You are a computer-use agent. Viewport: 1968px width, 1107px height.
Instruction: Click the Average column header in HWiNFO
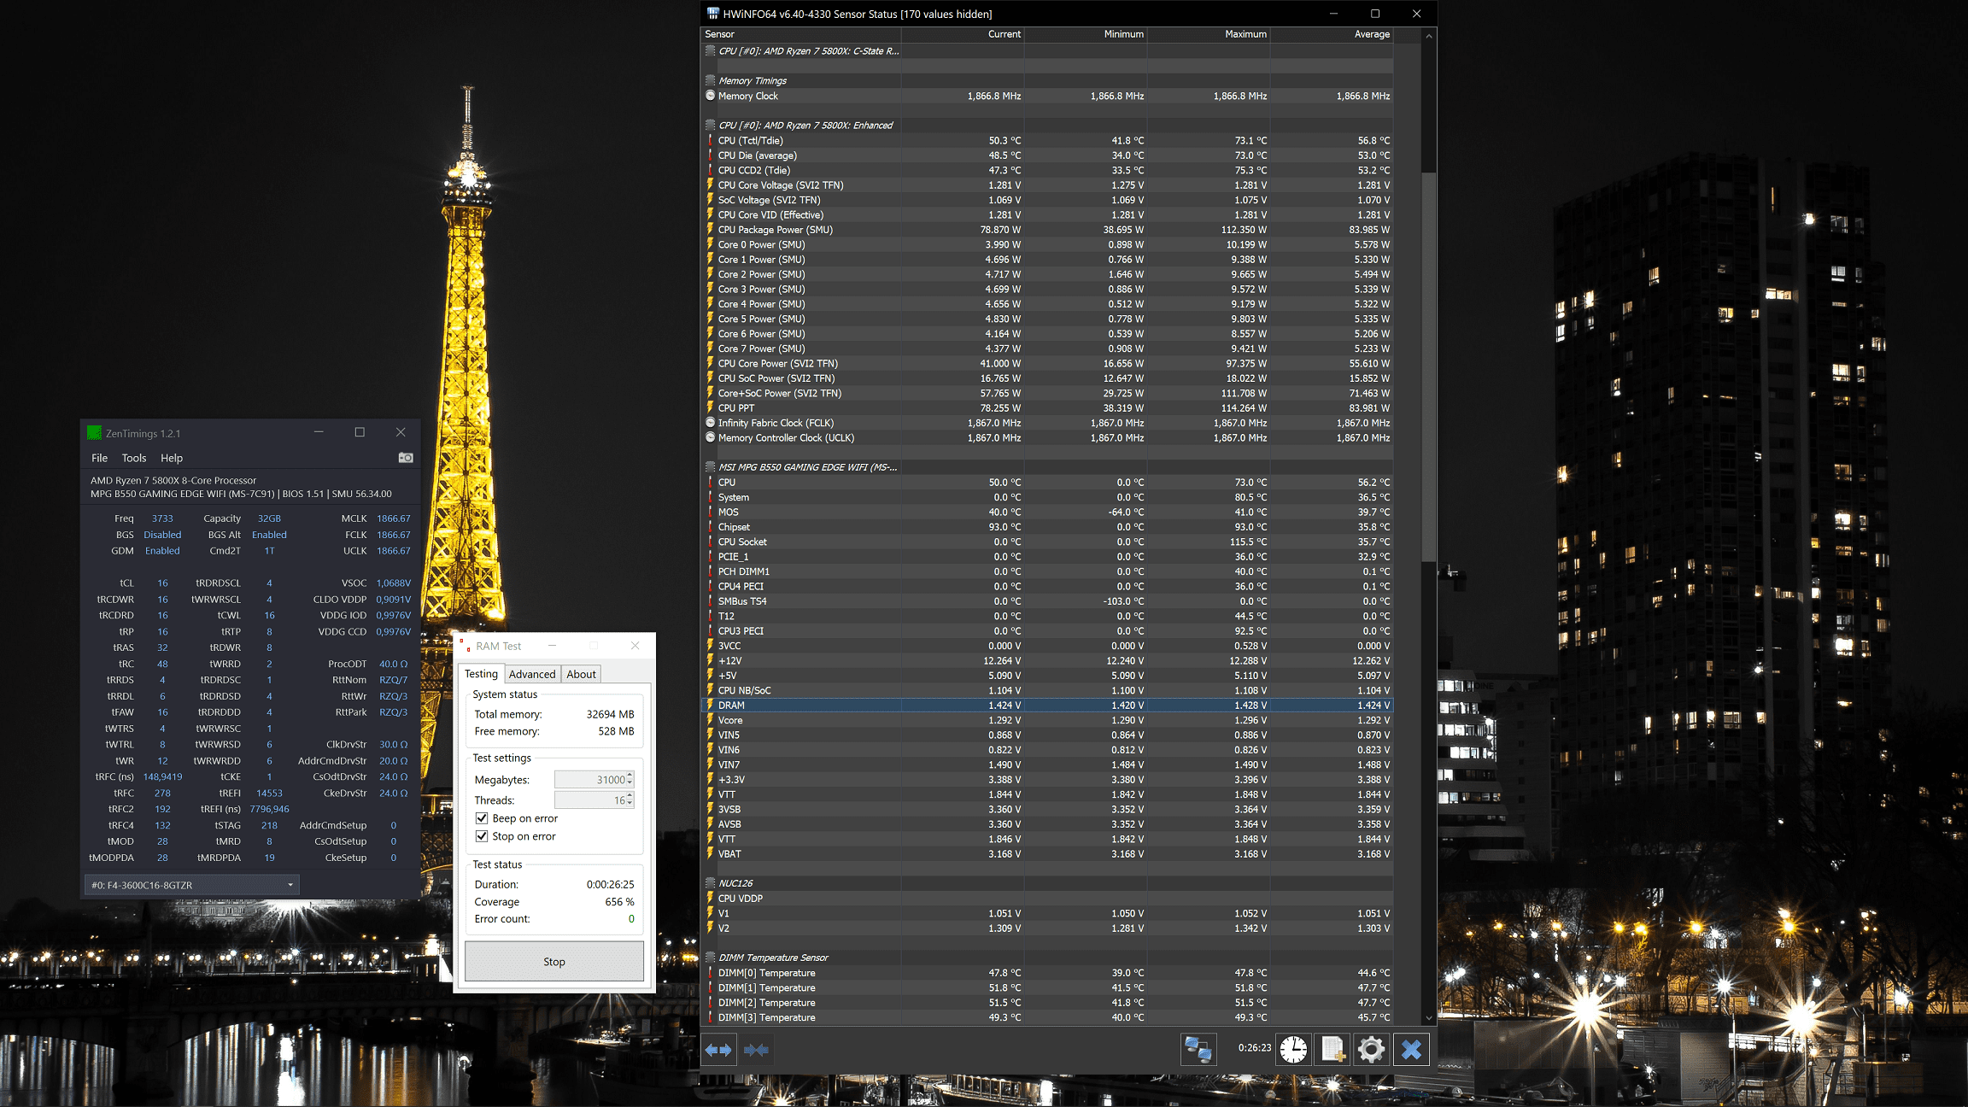point(1331,34)
